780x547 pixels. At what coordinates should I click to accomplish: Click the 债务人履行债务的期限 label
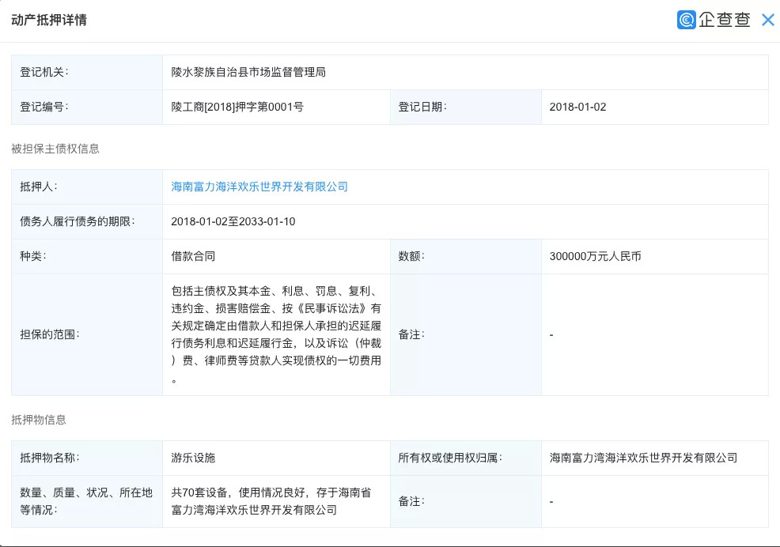tap(78, 221)
